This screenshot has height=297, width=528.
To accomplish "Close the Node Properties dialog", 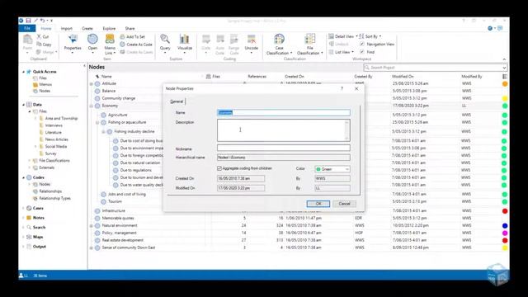I will (356, 88).
